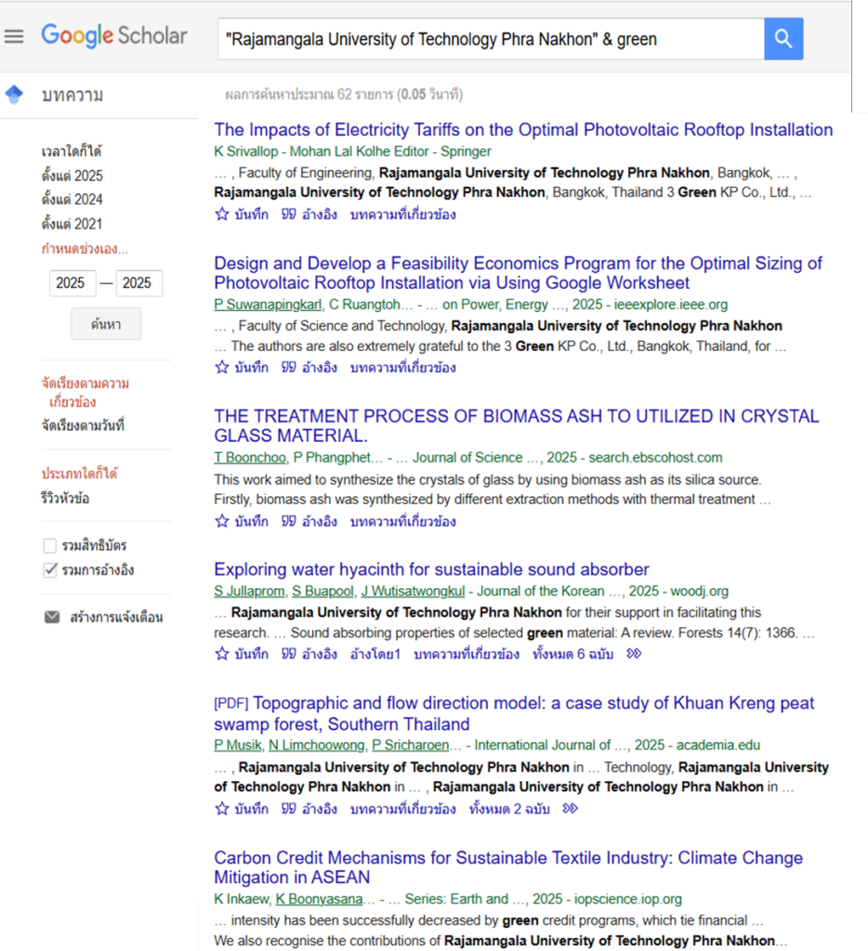Click the Google Scholar logo
The width and height of the screenshot is (868, 951).
[x=114, y=36]
